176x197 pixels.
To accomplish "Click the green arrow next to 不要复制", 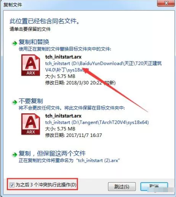I will tap(15, 102).
